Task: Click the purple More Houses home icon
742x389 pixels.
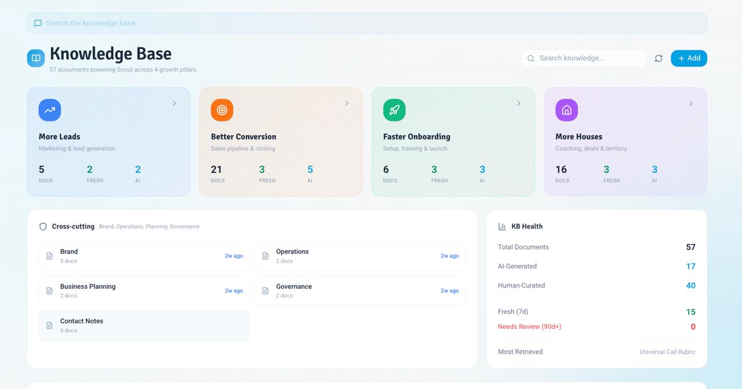Action: tap(566, 110)
